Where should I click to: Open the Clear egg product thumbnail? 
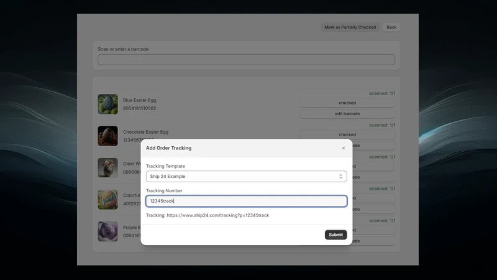pos(107,167)
